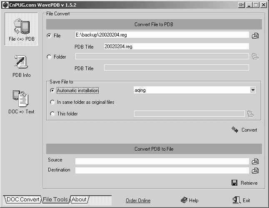Select the Folder radio button

[50, 57]
